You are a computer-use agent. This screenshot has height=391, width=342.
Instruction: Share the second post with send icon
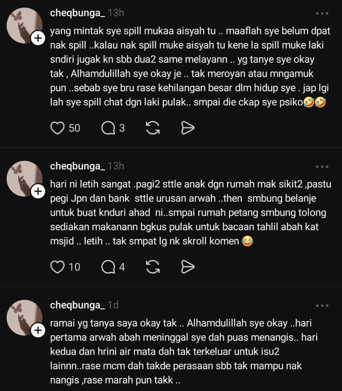(187, 267)
